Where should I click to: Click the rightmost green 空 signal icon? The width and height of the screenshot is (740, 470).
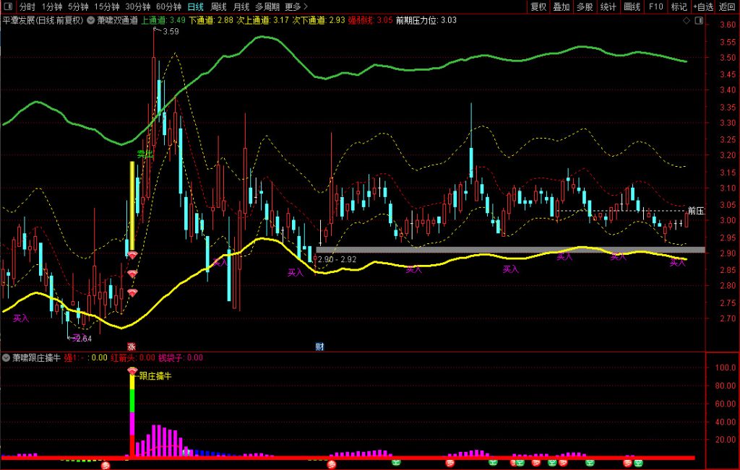[x=638, y=463]
